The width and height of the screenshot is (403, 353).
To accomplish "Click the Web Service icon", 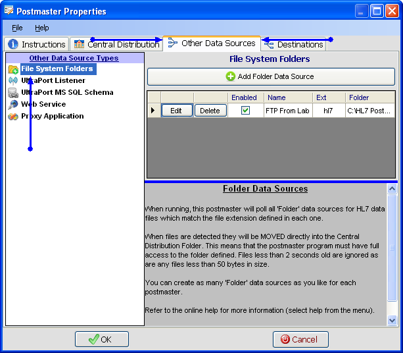I will point(13,105).
